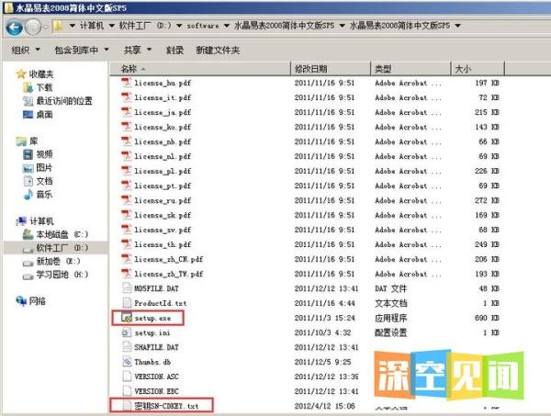The image size is (551, 416).
Task: Select the license_zh_CN.pdf file name
Action: (x=169, y=259)
